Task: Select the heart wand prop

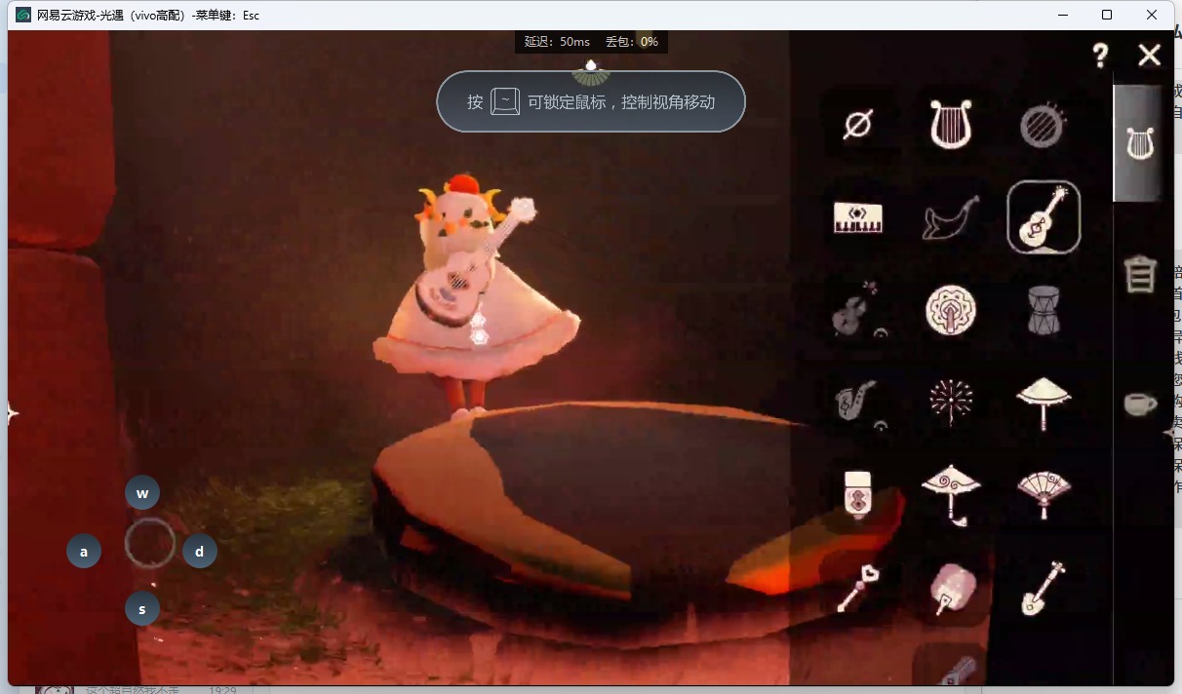Action: [x=858, y=588]
